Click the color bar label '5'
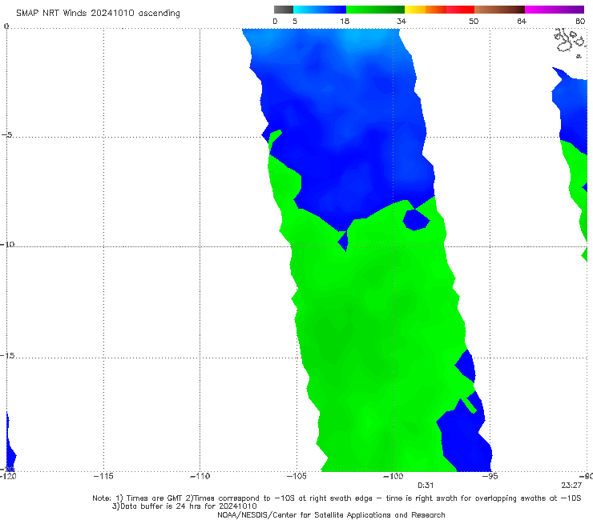 coord(295,22)
